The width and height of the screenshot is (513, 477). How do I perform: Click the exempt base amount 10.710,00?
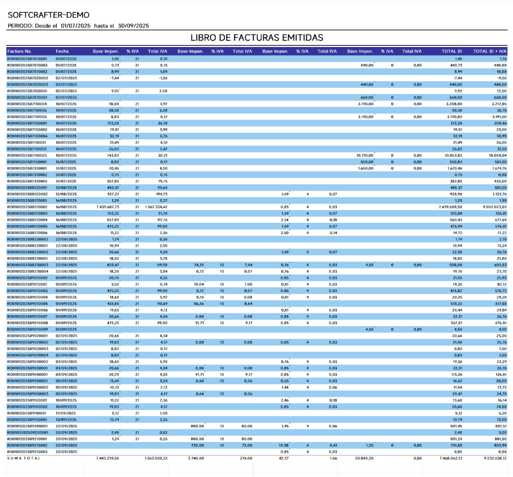tap(365, 156)
